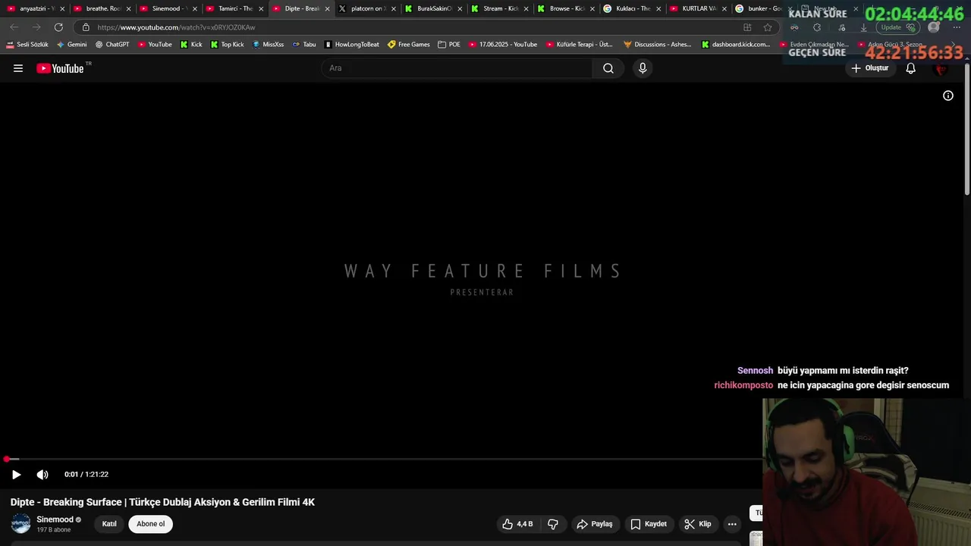Open the YouTube hamburger guide menu
The width and height of the screenshot is (971, 546).
click(18, 68)
